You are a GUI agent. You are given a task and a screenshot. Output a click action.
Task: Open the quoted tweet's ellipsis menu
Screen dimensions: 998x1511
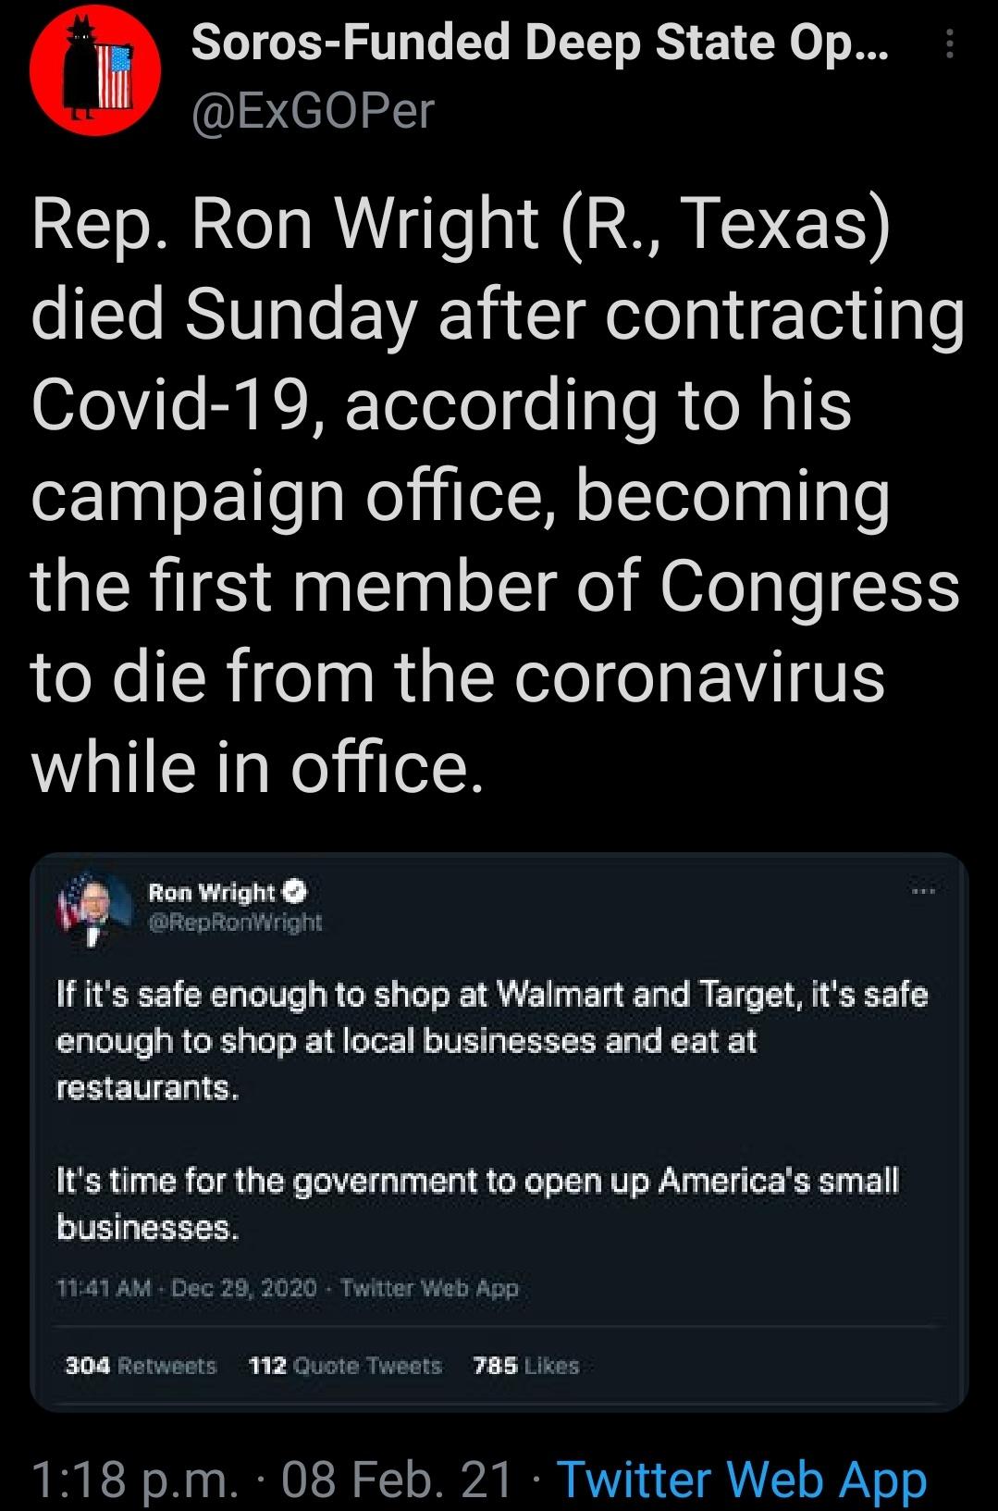coord(923,892)
